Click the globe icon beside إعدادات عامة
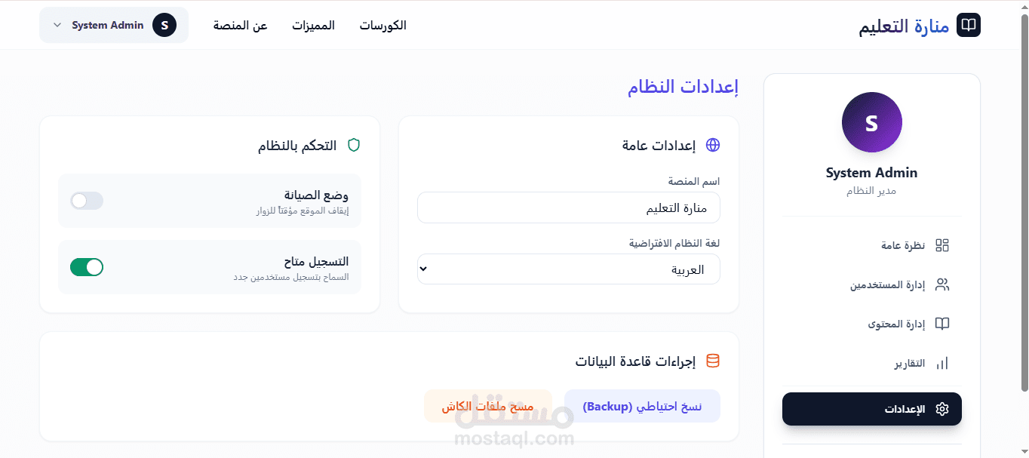The image size is (1029, 458). [712, 145]
